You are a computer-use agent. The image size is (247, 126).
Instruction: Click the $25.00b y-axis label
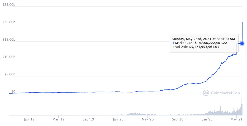click(x=9, y=5)
